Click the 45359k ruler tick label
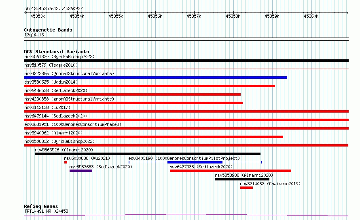 tap(272, 16)
